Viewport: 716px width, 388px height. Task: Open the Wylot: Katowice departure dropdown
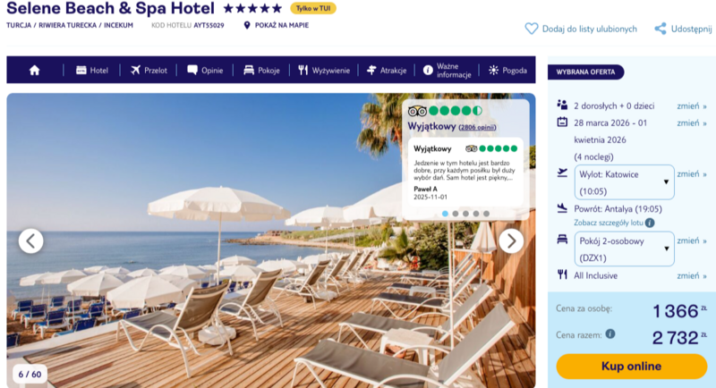click(x=624, y=182)
